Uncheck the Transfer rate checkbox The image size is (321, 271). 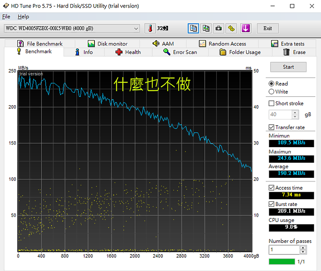pos(272,127)
